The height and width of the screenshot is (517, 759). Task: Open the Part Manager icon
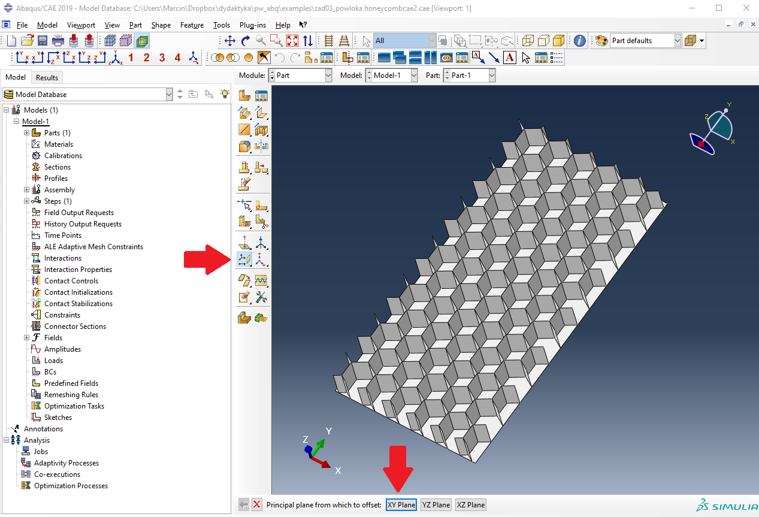(261, 95)
